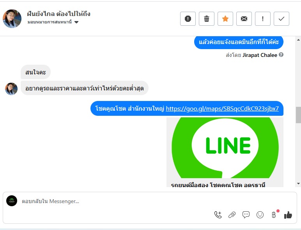
Task: Mark conversation as spam icon
Action: (188, 19)
